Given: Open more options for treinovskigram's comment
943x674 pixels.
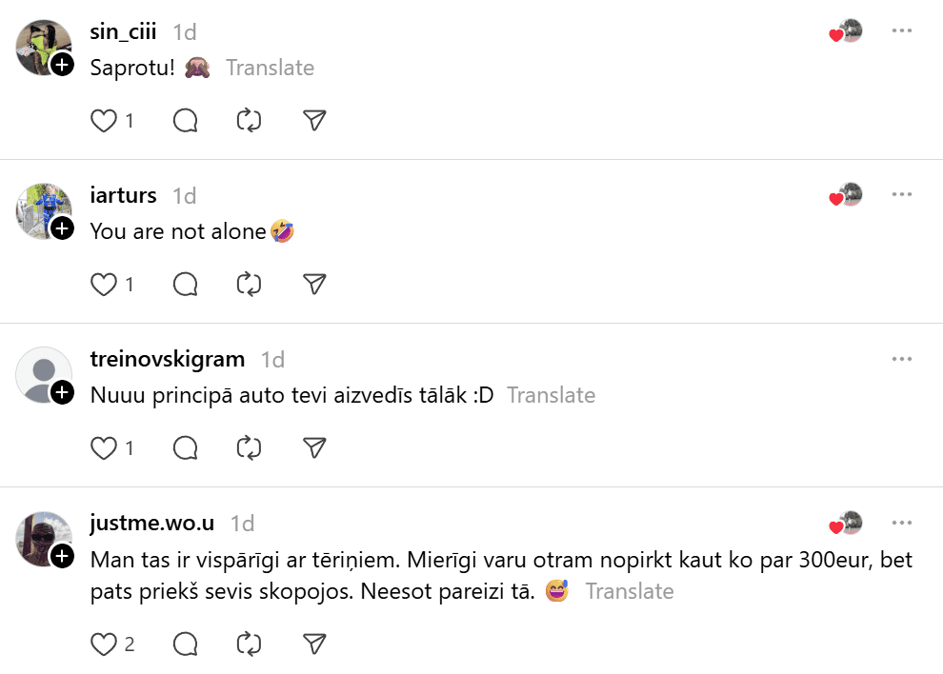Looking at the screenshot, I should (901, 359).
